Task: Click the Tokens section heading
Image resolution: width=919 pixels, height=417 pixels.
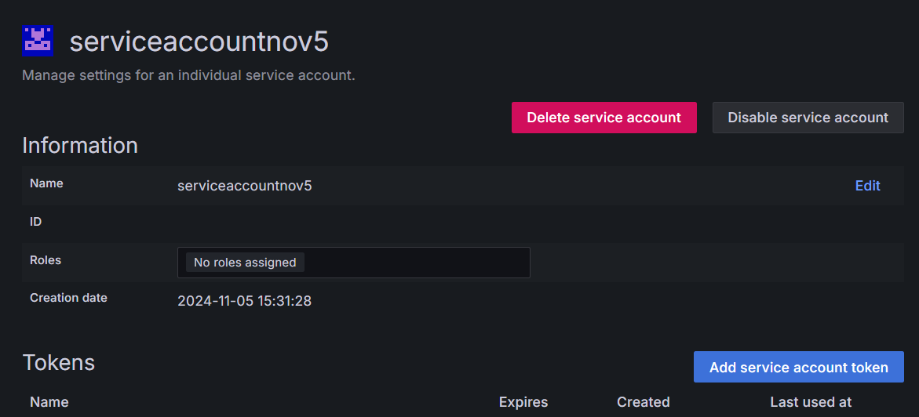Action: pyautogui.click(x=59, y=362)
